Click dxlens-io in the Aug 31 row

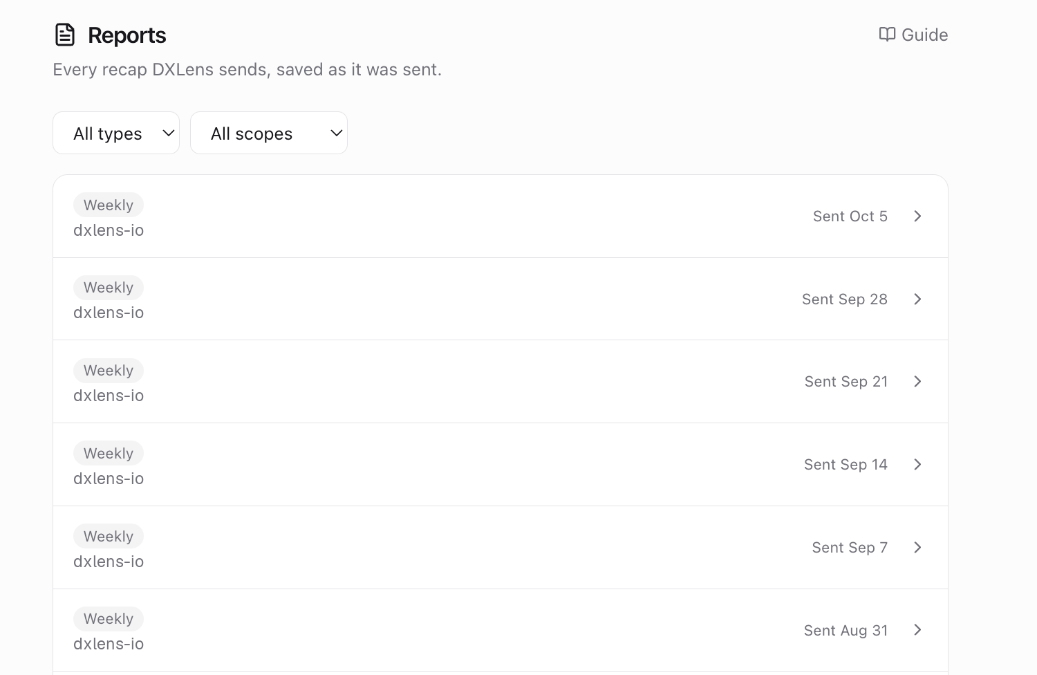tap(109, 644)
